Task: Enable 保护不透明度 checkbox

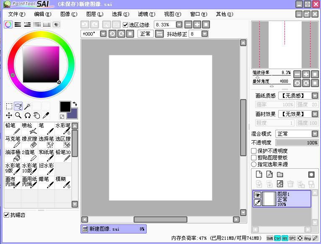Action: pos(254,151)
